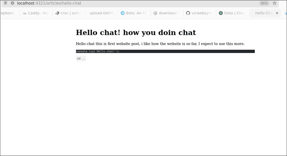Viewport: 287px width, 156px height.
Task: Click the Telegram Bots tab favicon
Action: coord(122,13)
